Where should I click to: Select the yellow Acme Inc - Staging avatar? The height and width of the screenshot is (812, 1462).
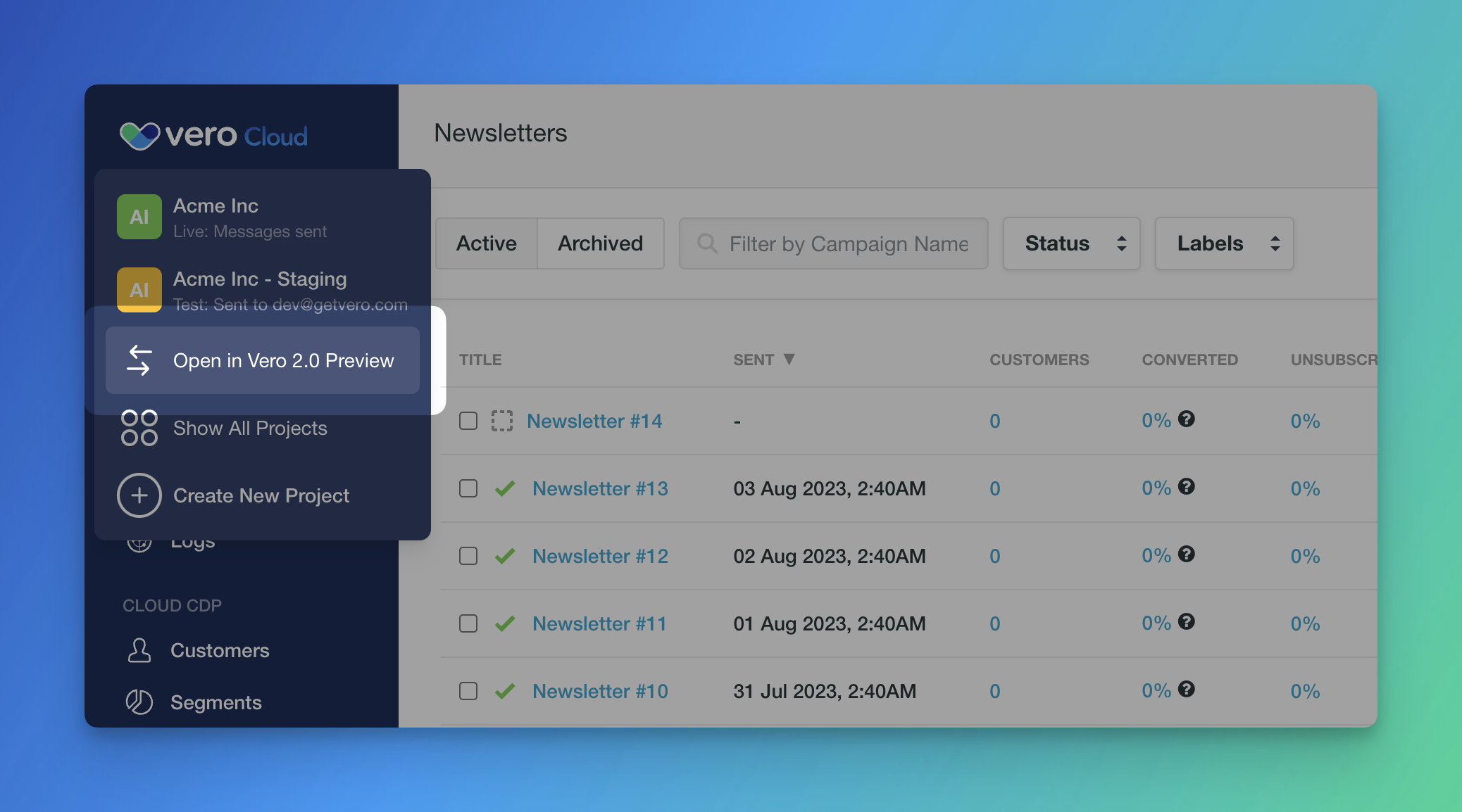[x=139, y=289]
